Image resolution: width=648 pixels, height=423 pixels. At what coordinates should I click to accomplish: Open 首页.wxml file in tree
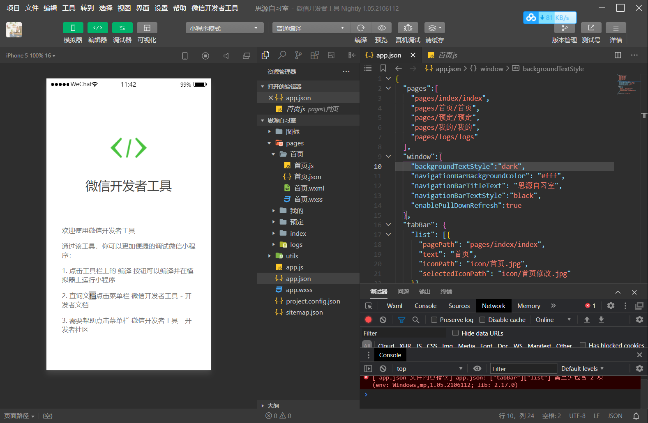click(x=308, y=188)
